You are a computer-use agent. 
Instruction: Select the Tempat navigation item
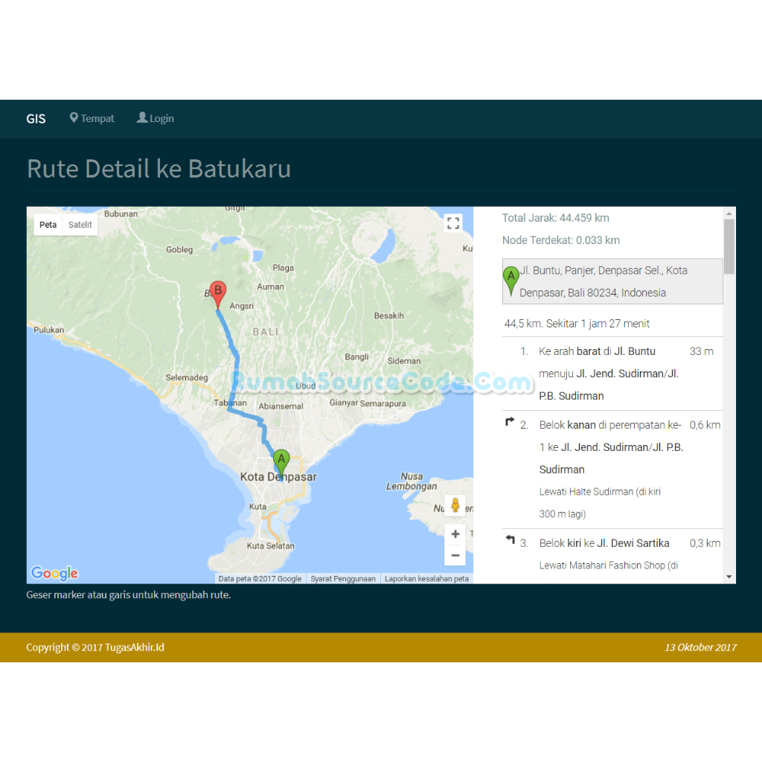[97, 118]
